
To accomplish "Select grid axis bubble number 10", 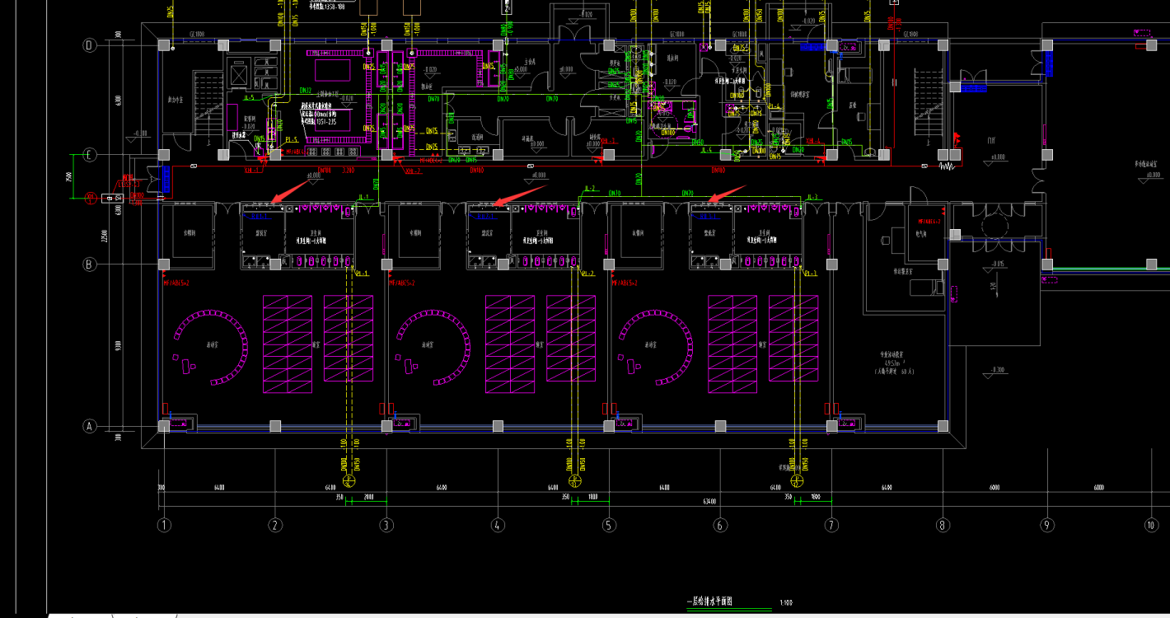I will (x=1151, y=525).
